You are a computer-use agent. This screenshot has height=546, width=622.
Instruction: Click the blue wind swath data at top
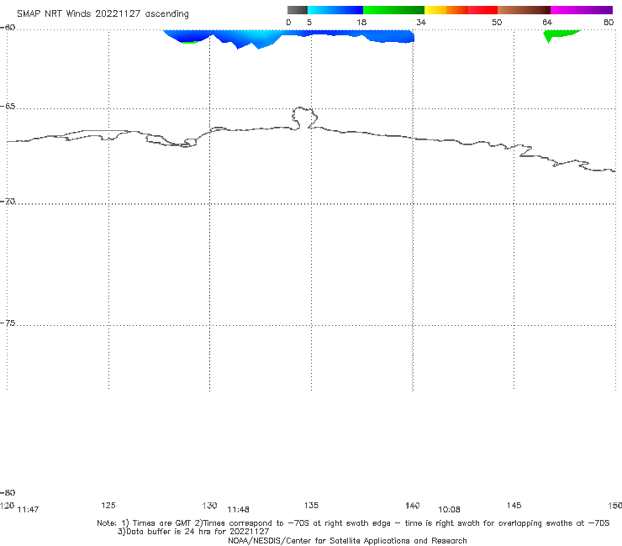click(x=289, y=36)
